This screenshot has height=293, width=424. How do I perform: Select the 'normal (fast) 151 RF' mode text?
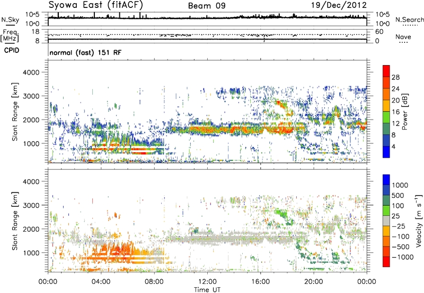85,52
